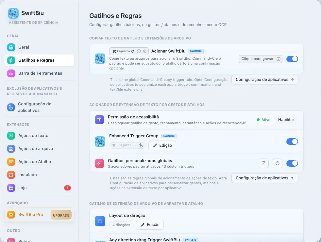
Task: Click the green Ativo status
Action: point(264,120)
